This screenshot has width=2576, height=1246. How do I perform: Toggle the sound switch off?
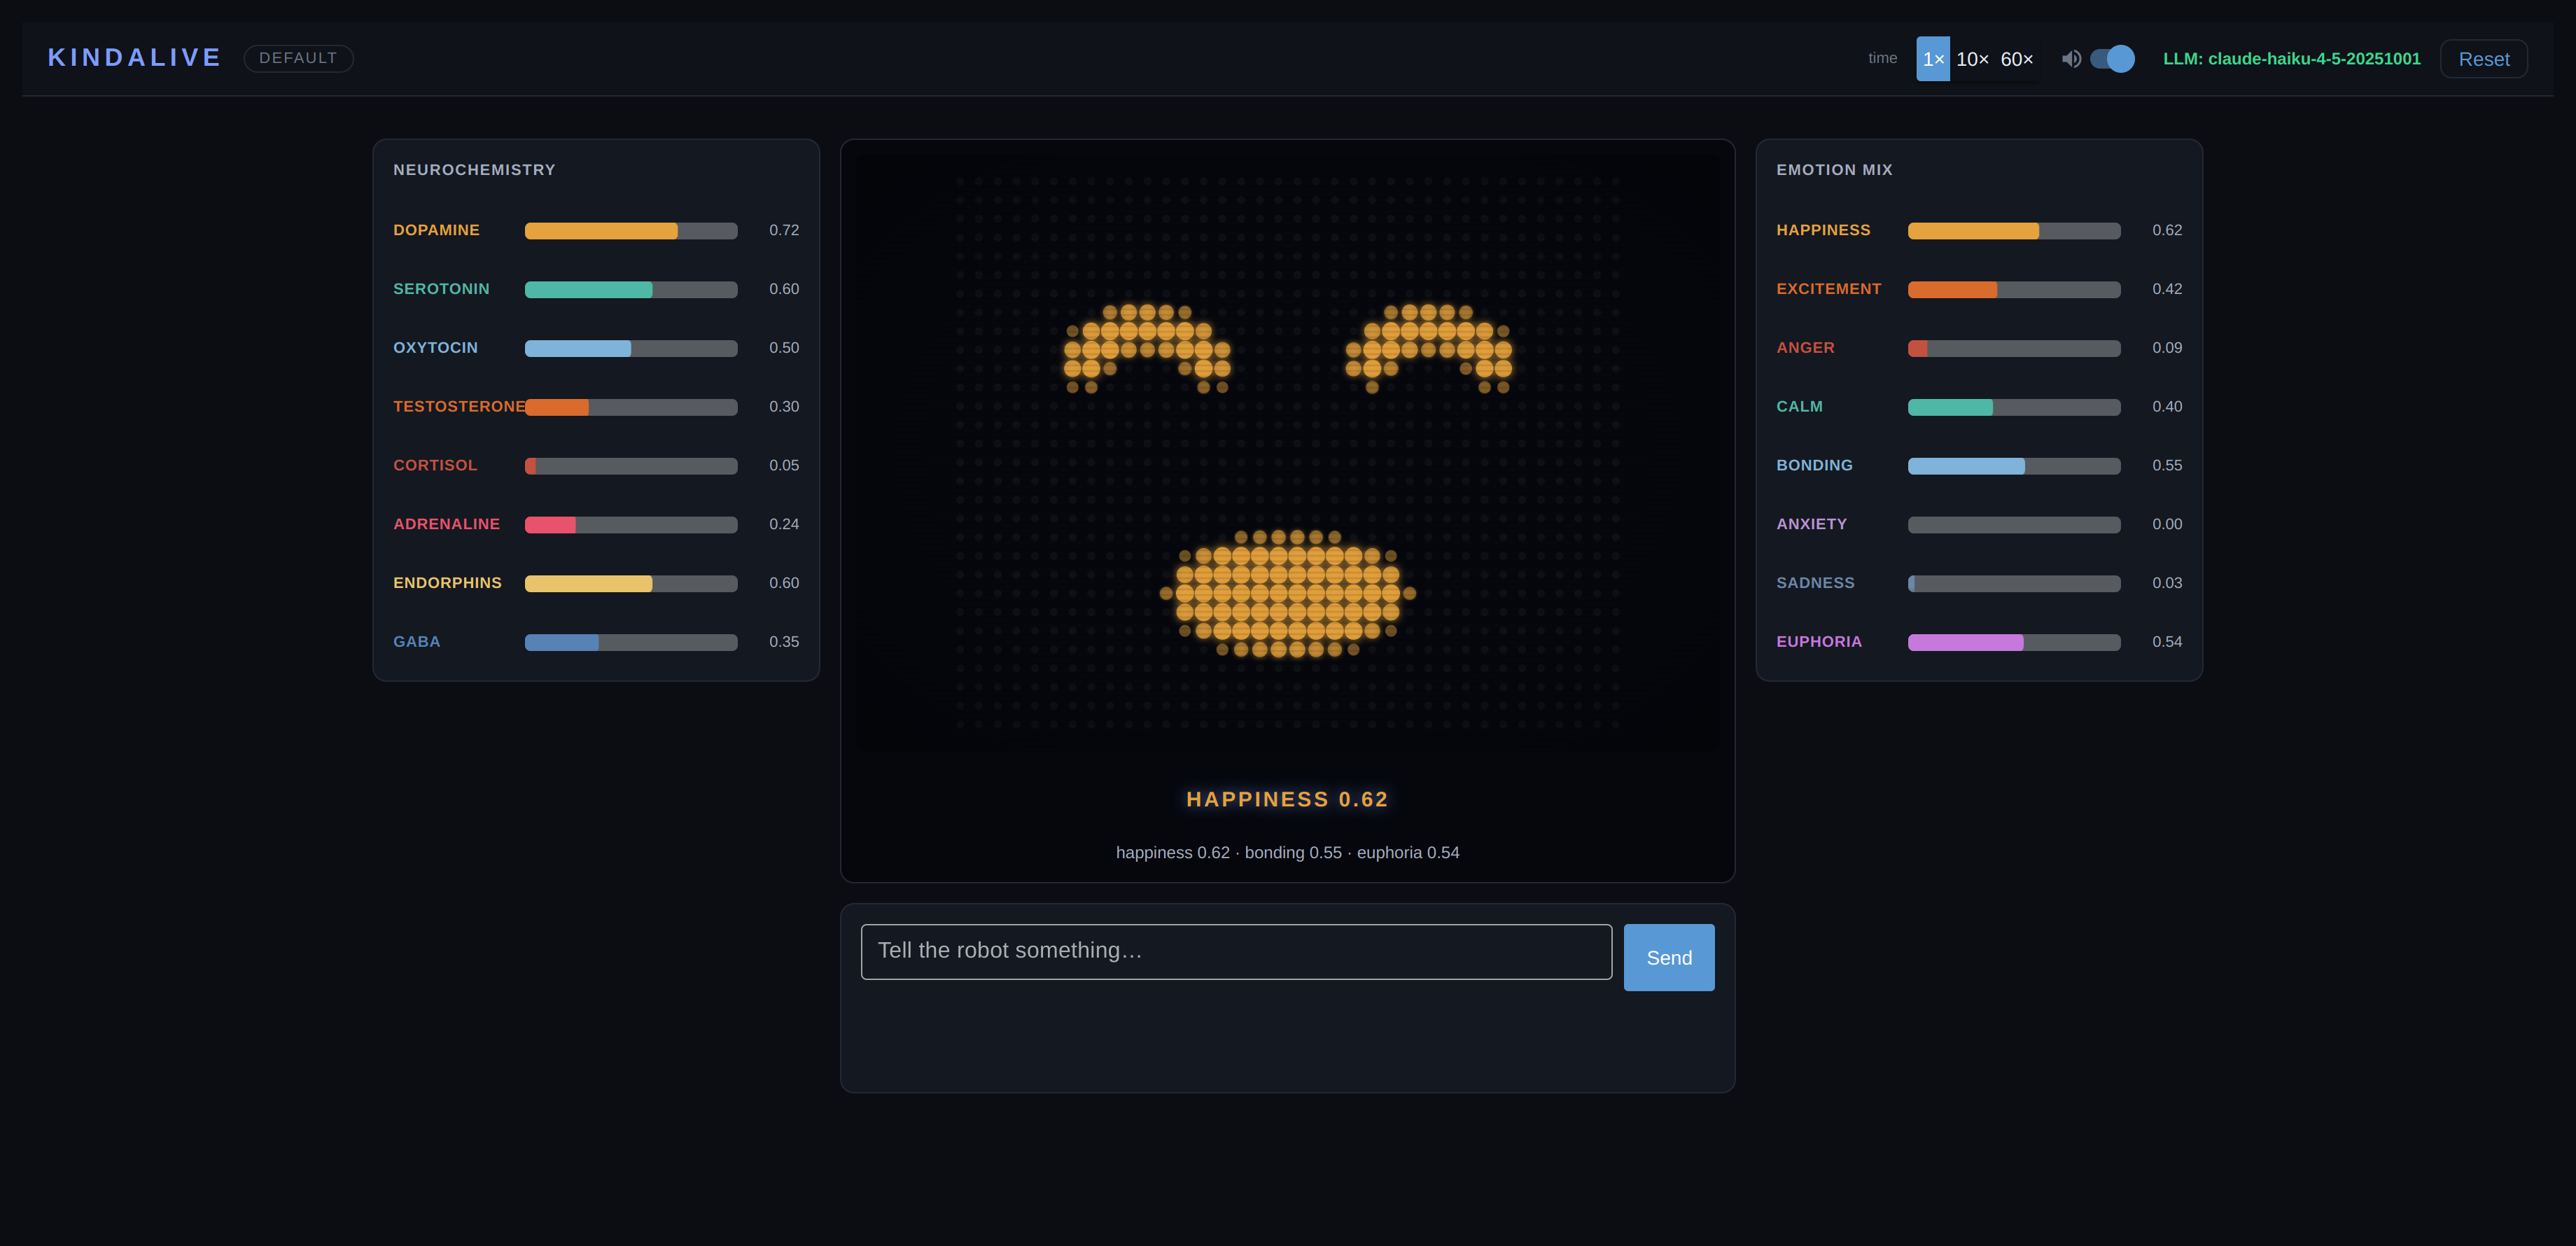pyautogui.click(x=2112, y=59)
